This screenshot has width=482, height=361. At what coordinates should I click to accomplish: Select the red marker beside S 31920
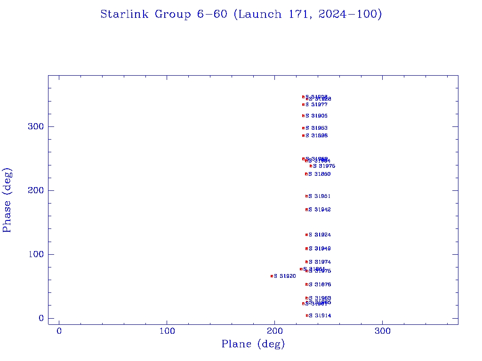(x=272, y=276)
